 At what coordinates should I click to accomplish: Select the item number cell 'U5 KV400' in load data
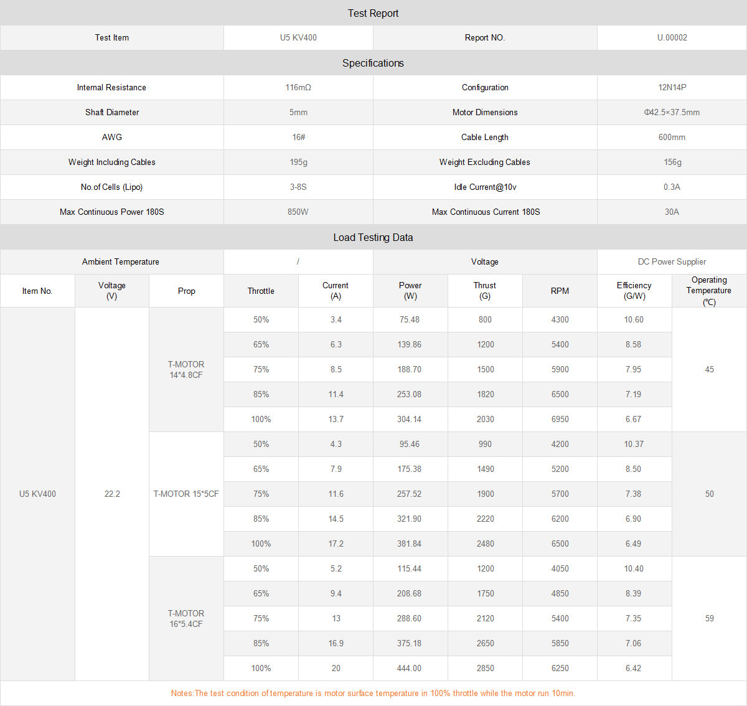pos(37,494)
